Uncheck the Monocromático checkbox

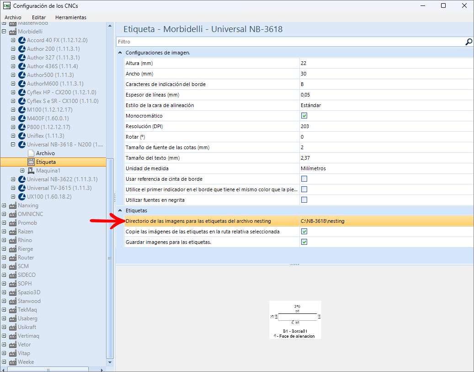click(x=304, y=116)
